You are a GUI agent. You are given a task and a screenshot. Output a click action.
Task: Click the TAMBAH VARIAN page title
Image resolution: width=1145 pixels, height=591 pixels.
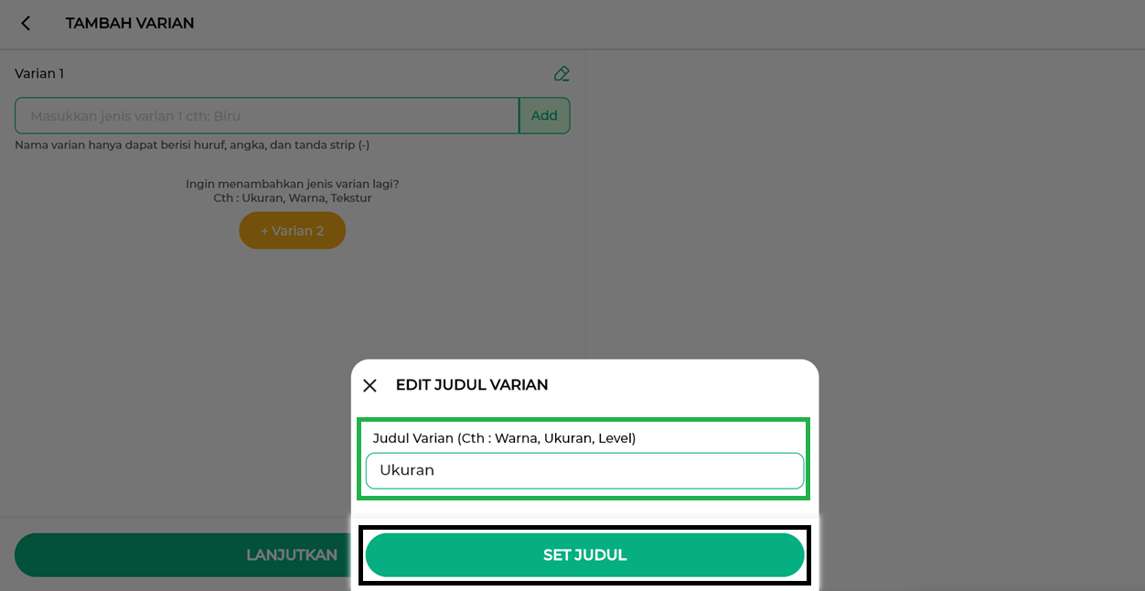(x=130, y=24)
